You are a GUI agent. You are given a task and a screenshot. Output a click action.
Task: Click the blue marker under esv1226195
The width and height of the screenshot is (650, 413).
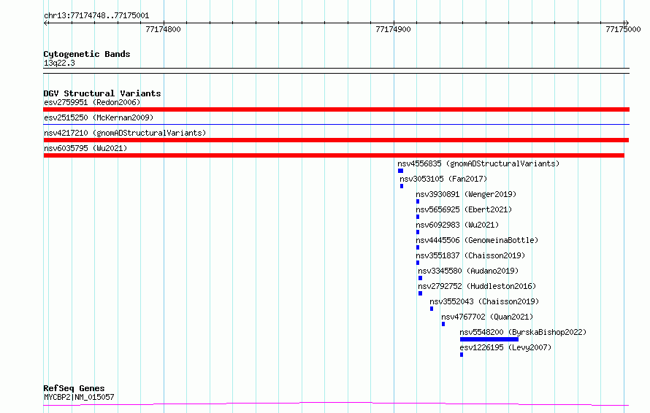click(462, 355)
